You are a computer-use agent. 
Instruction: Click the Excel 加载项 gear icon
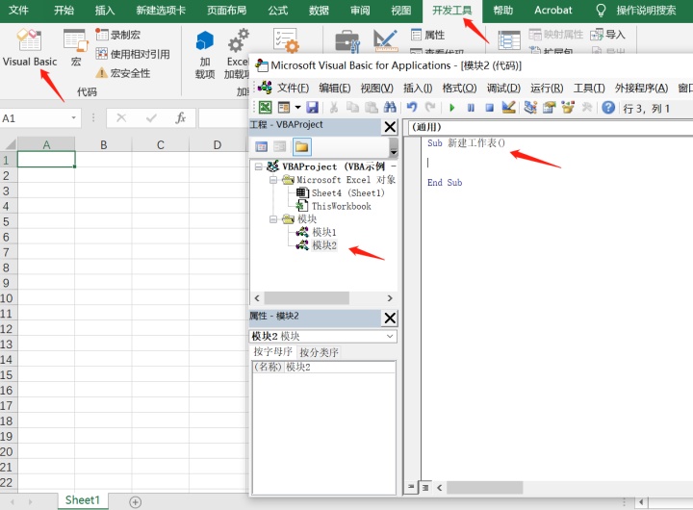[x=239, y=53]
